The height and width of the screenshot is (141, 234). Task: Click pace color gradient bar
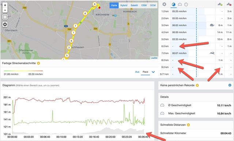(23, 71)
